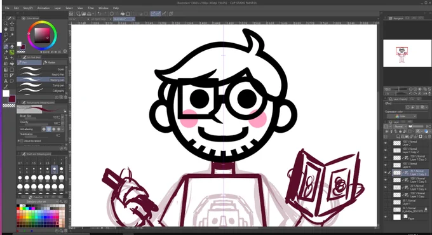Image resolution: width=432 pixels, height=235 pixels.
Task: Select the Hand pan tool
Action: (6, 29)
